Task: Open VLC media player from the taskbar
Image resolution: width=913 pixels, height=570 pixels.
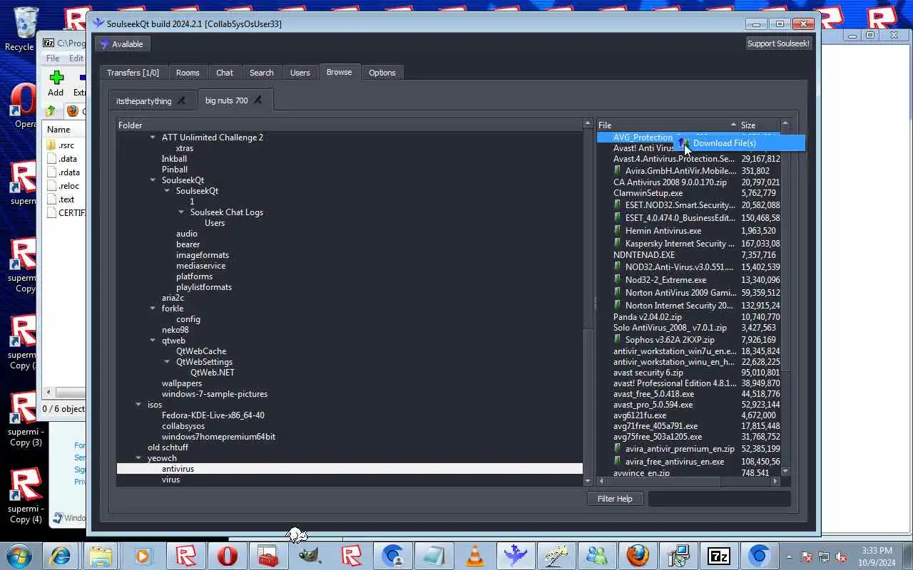Action: pyautogui.click(x=476, y=556)
